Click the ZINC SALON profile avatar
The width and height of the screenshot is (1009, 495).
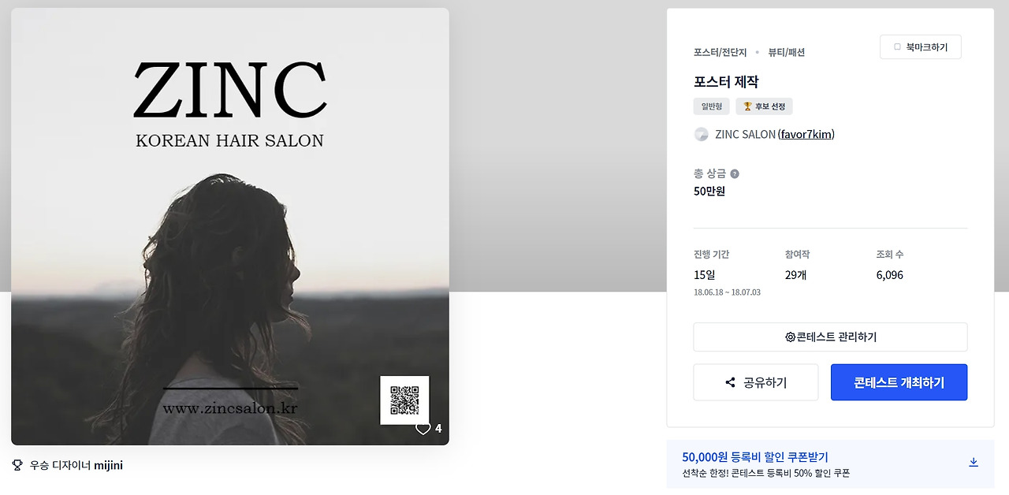[701, 134]
